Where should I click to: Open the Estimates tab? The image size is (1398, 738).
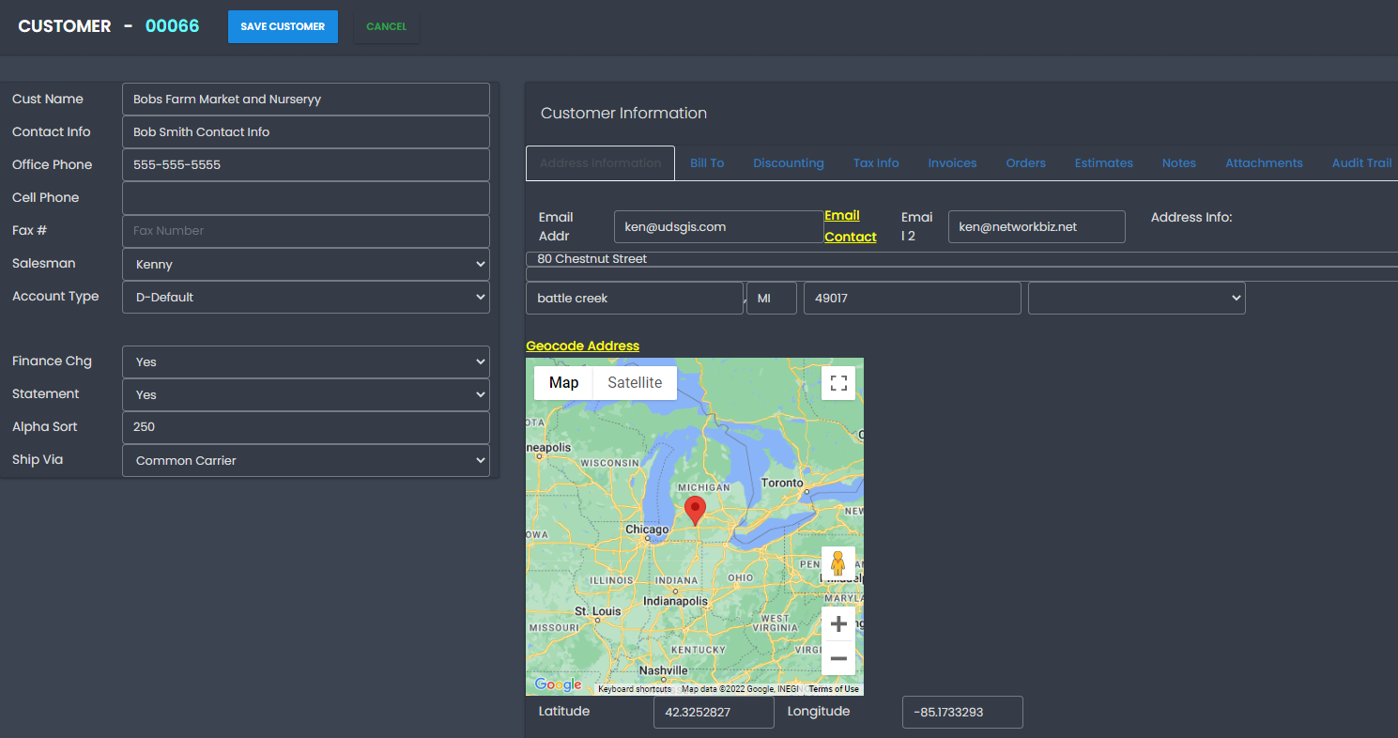point(1103,162)
